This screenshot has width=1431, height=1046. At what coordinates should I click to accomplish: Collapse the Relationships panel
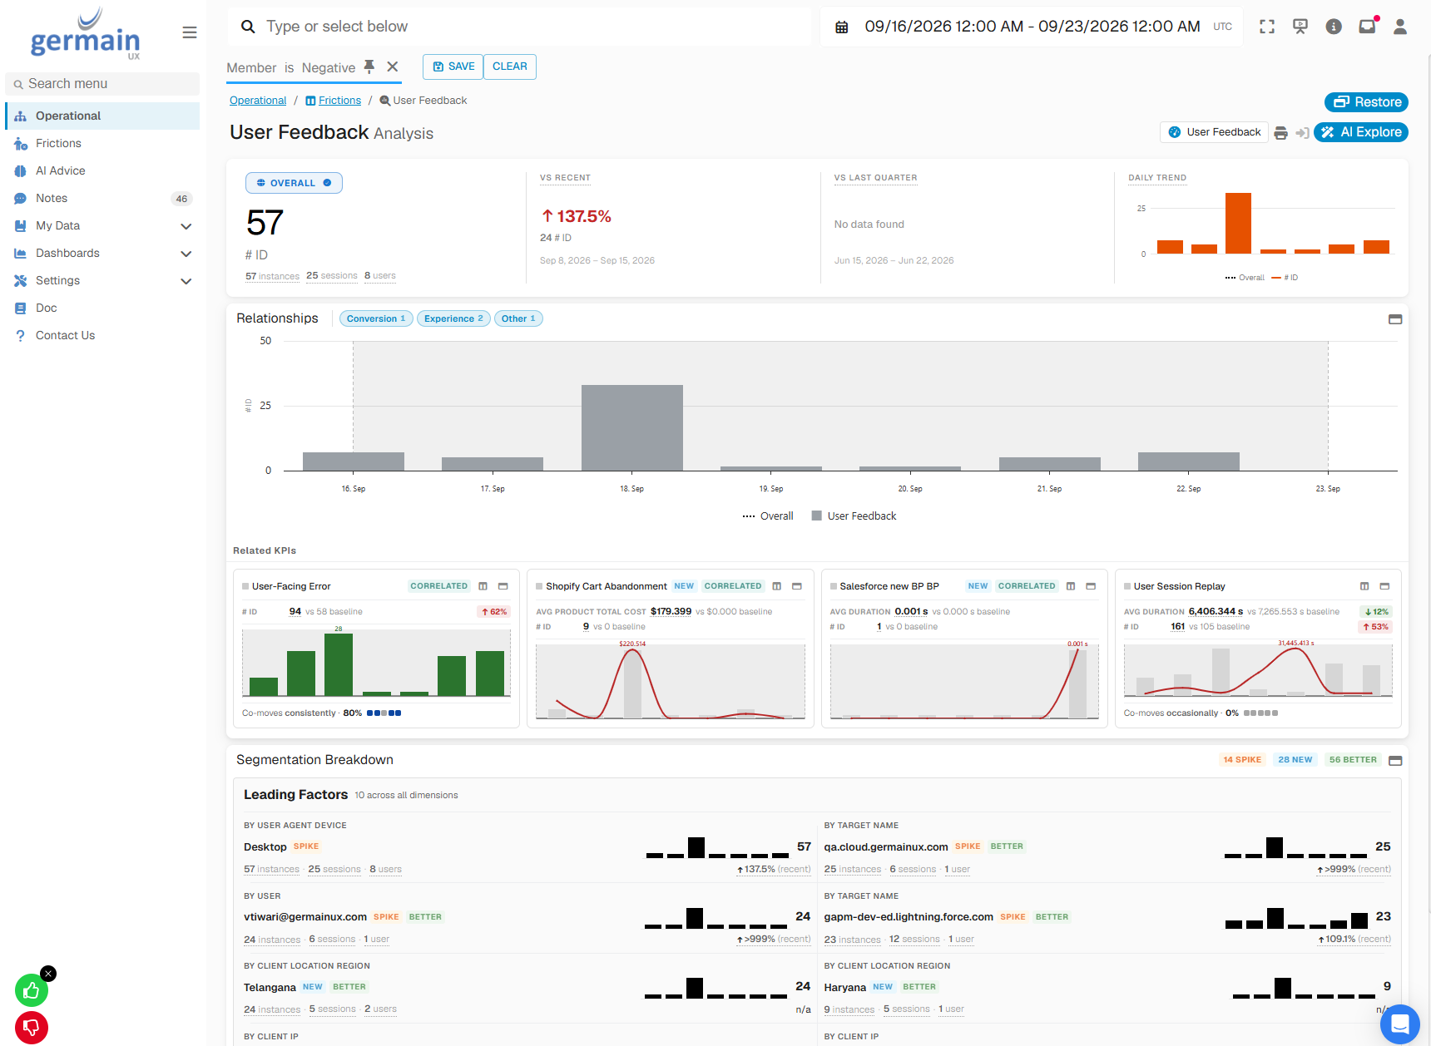(1395, 319)
